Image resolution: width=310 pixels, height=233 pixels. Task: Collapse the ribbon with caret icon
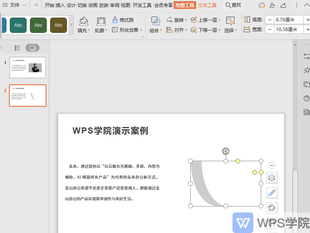point(307,5)
